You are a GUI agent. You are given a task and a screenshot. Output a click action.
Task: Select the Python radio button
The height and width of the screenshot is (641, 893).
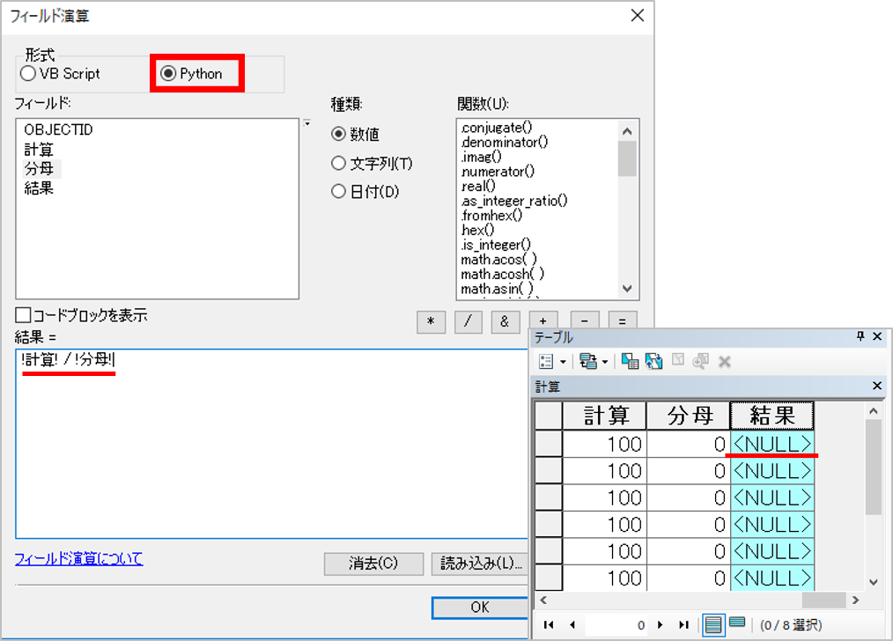point(168,73)
